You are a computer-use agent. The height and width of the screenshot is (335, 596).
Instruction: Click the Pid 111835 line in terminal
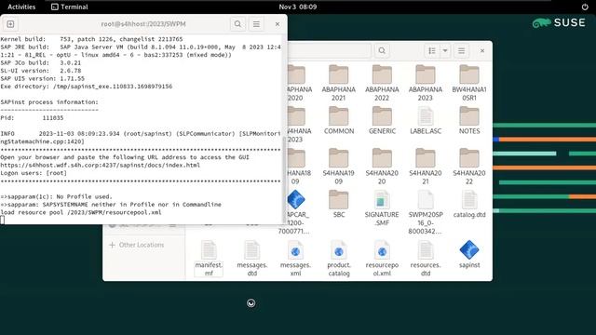pos(32,118)
